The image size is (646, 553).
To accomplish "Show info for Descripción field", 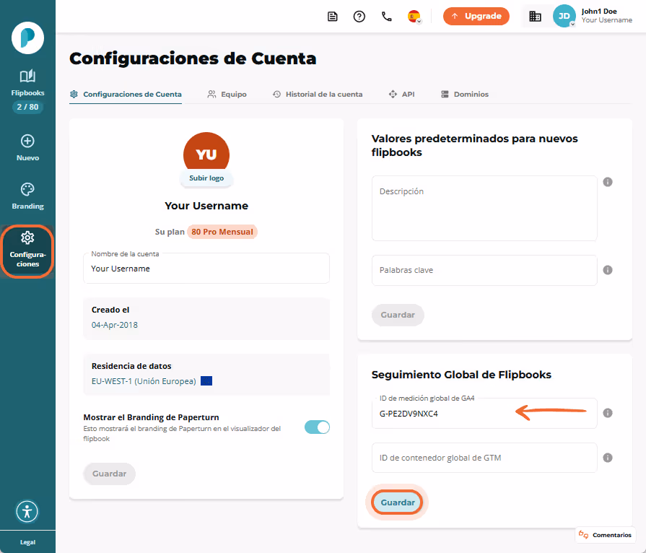I will coord(608,182).
